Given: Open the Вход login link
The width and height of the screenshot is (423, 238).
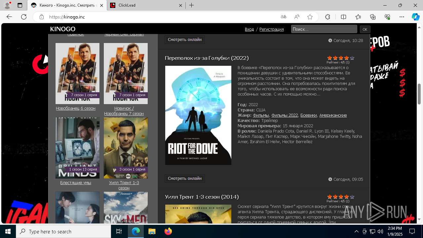Looking at the screenshot, I should 249,29.
